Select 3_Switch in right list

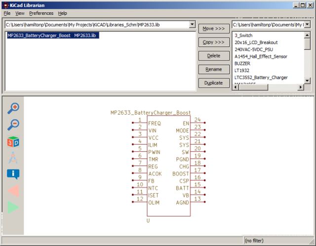point(243,36)
